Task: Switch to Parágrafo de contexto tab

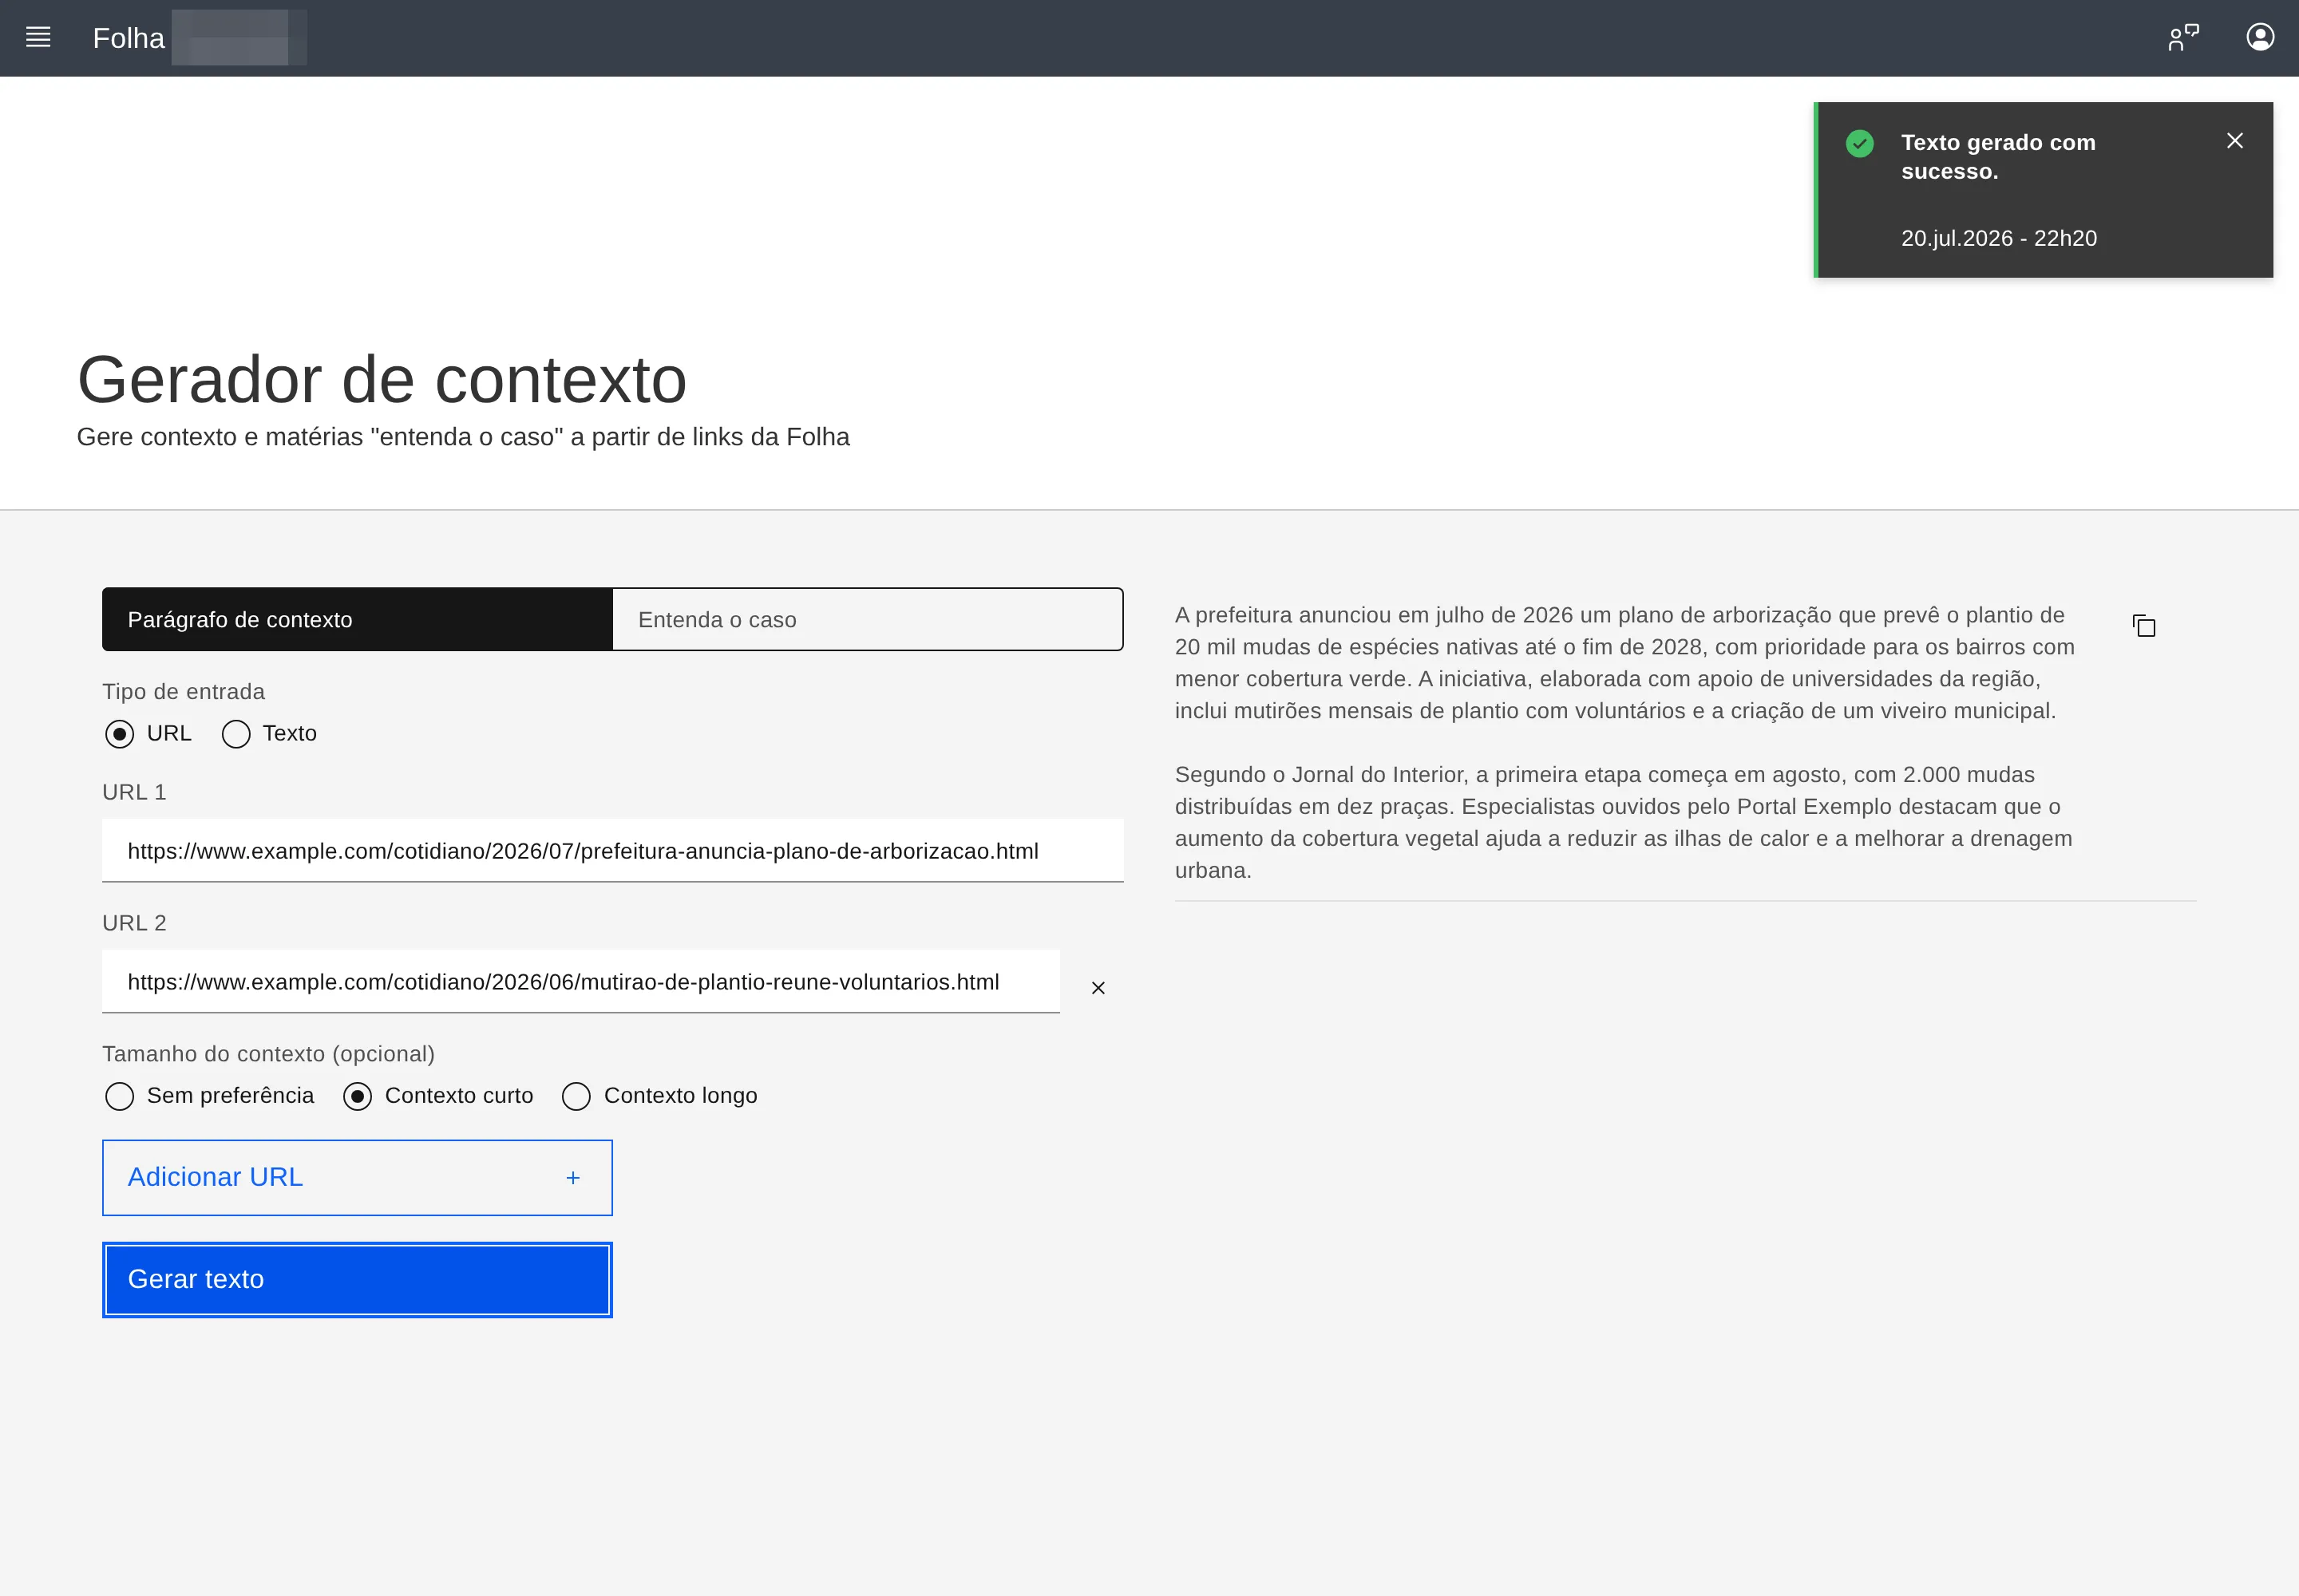Action: [357, 619]
